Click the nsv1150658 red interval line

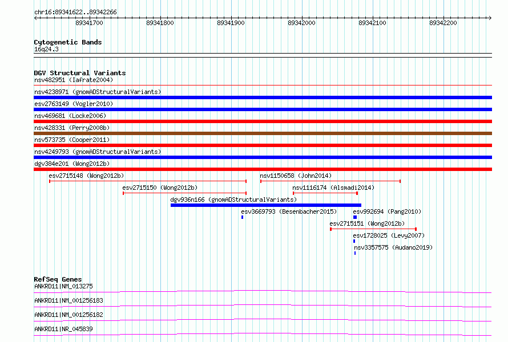[x=330, y=181]
